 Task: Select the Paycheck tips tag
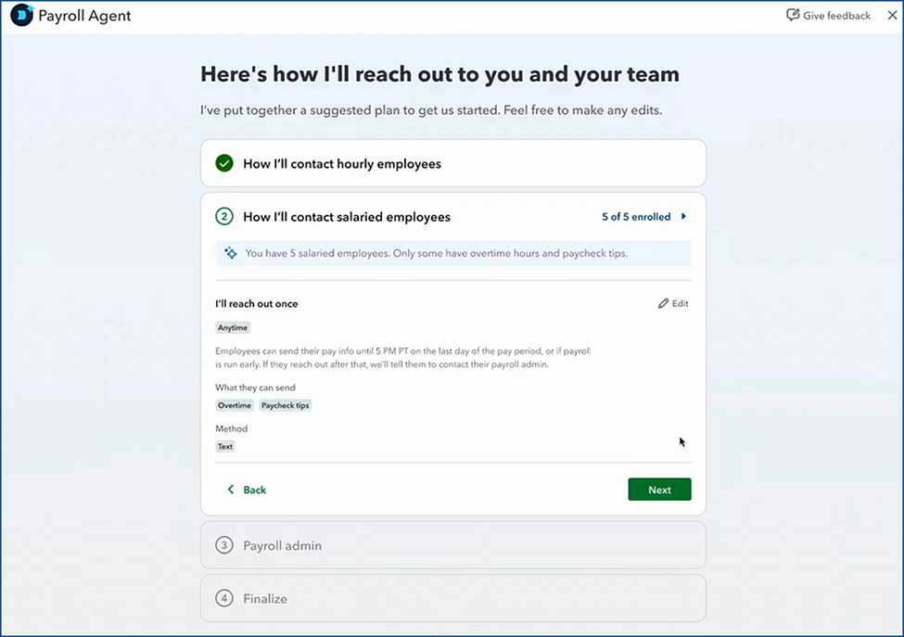click(286, 405)
